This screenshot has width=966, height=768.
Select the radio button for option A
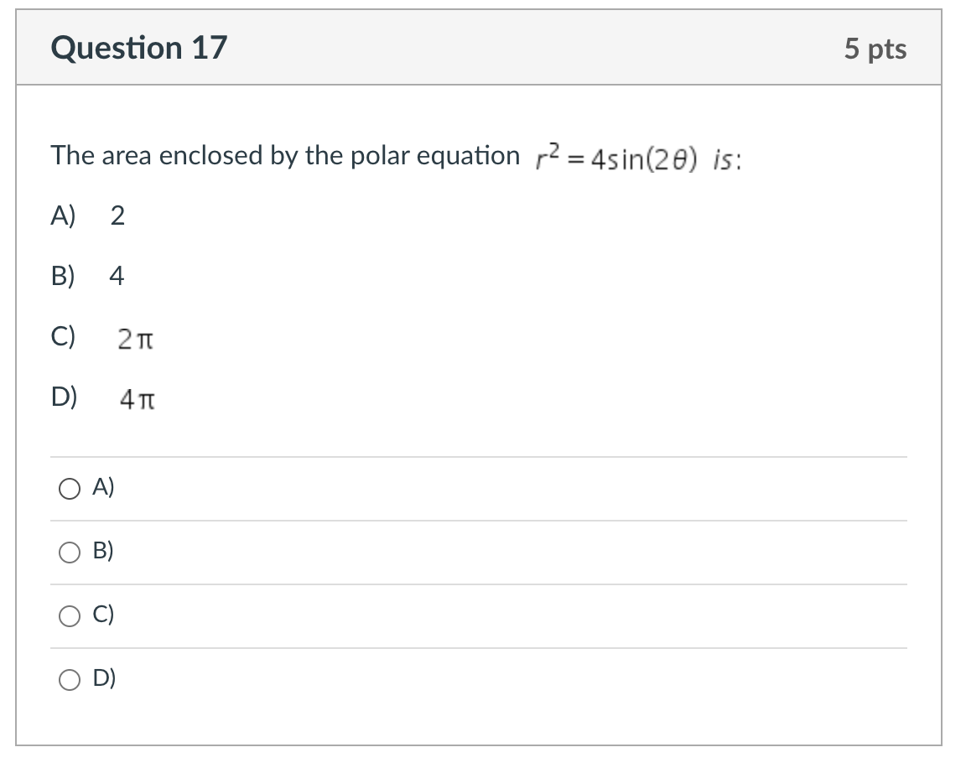69,489
